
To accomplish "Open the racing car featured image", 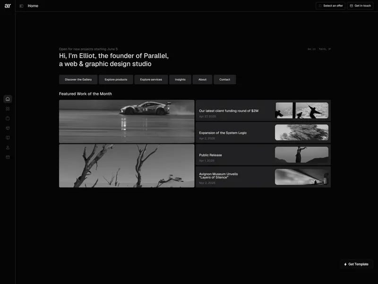I will pyautogui.click(x=127, y=122).
